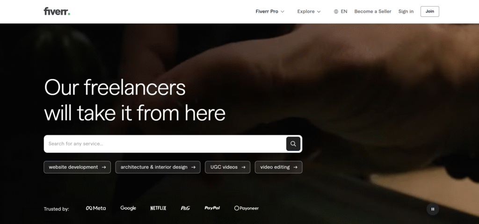Open Become a Seller page

pyautogui.click(x=373, y=12)
